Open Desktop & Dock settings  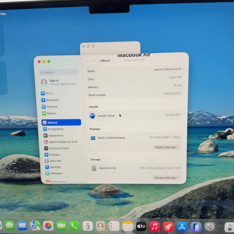[x=56, y=148]
